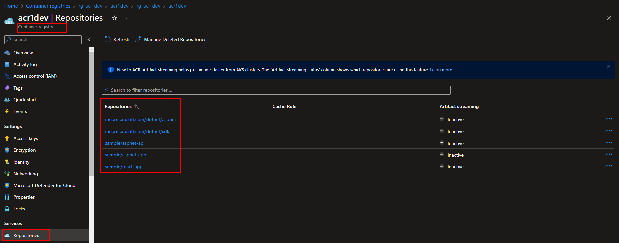Open mcr.microsoft.com/dotnet/sdk repository

pyautogui.click(x=137, y=131)
